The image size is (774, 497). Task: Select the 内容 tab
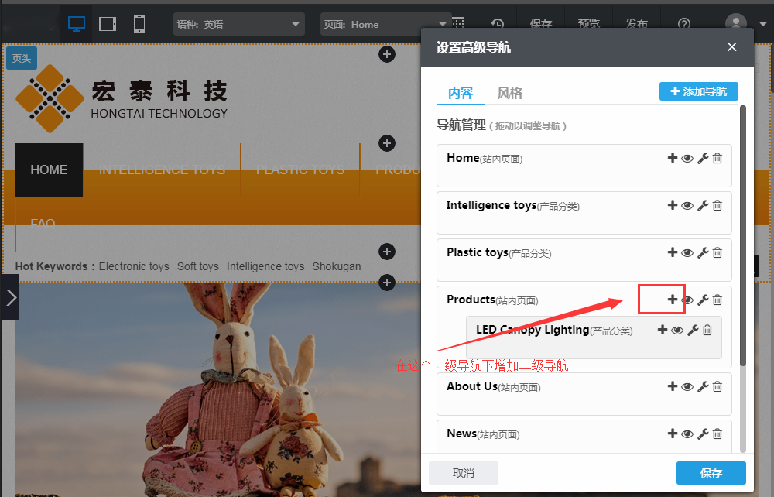[x=461, y=93]
